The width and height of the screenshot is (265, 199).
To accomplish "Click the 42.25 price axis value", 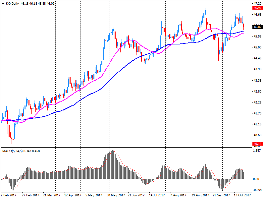I will (x=258, y=102).
